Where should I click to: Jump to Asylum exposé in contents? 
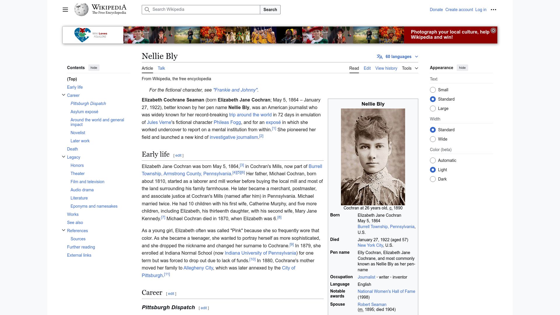click(x=84, y=112)
